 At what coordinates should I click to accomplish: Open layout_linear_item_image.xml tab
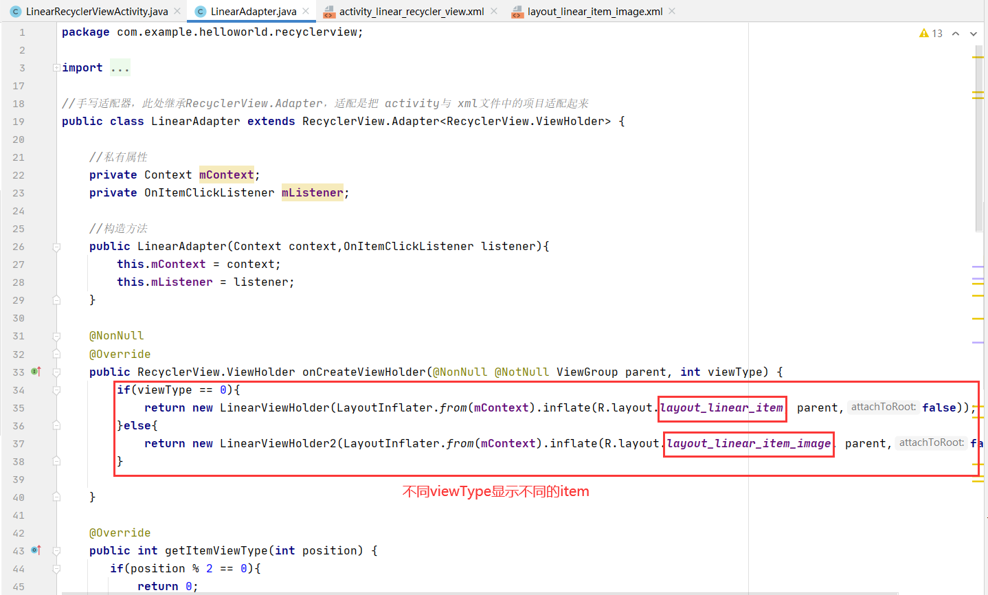pos(595,11)
